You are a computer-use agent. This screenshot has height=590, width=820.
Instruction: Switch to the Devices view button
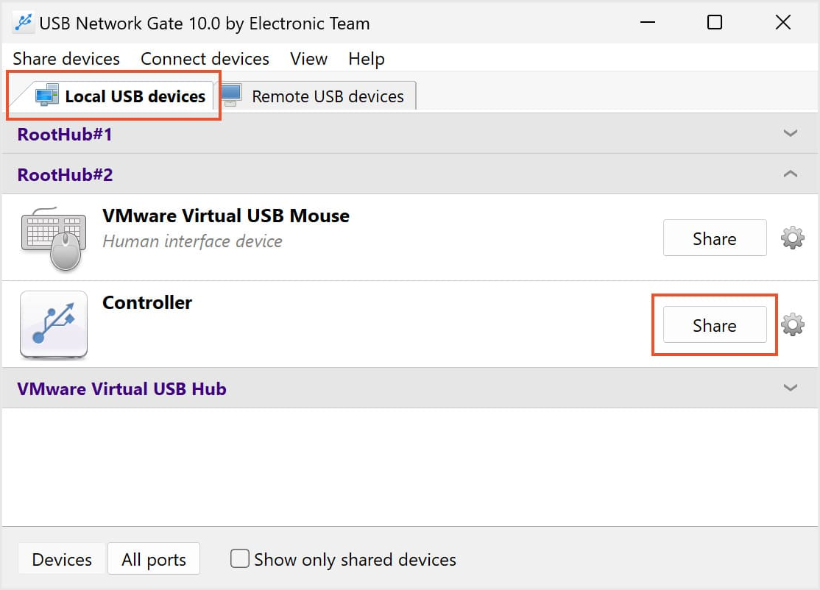[x=62, y=560]
